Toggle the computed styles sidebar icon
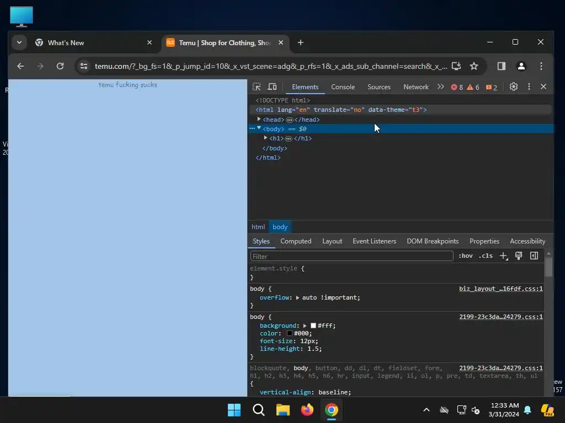The image size is (565, 423). click(534, 256)
